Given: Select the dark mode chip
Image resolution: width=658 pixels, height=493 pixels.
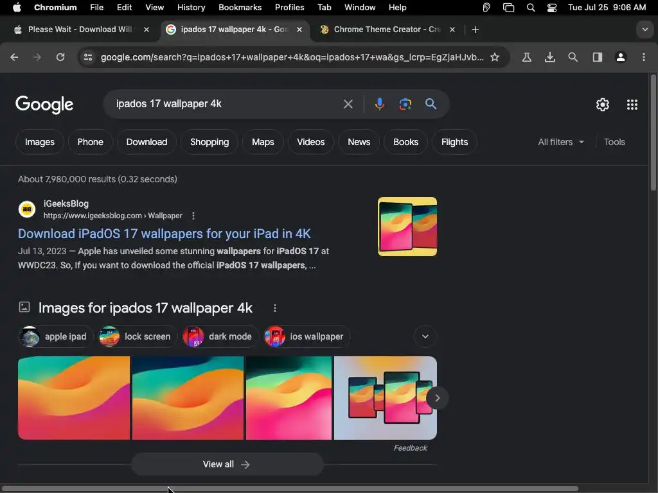Looking at the screenshot, I should pos(220,336).
